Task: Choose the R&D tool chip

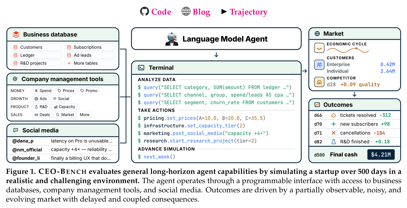Action: coord(41,107)
